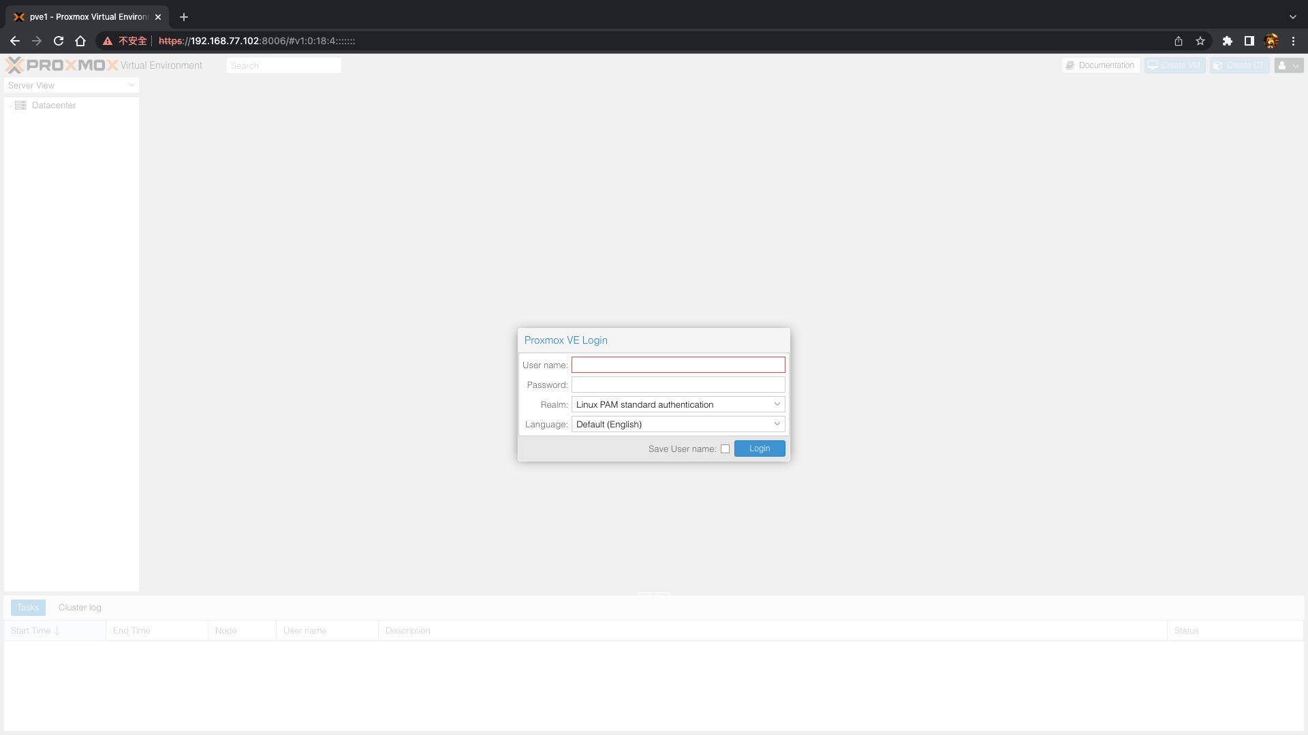Switch to the Tasks tab
This screenshot has height=735, width=1308.
(x=28, y=608)
